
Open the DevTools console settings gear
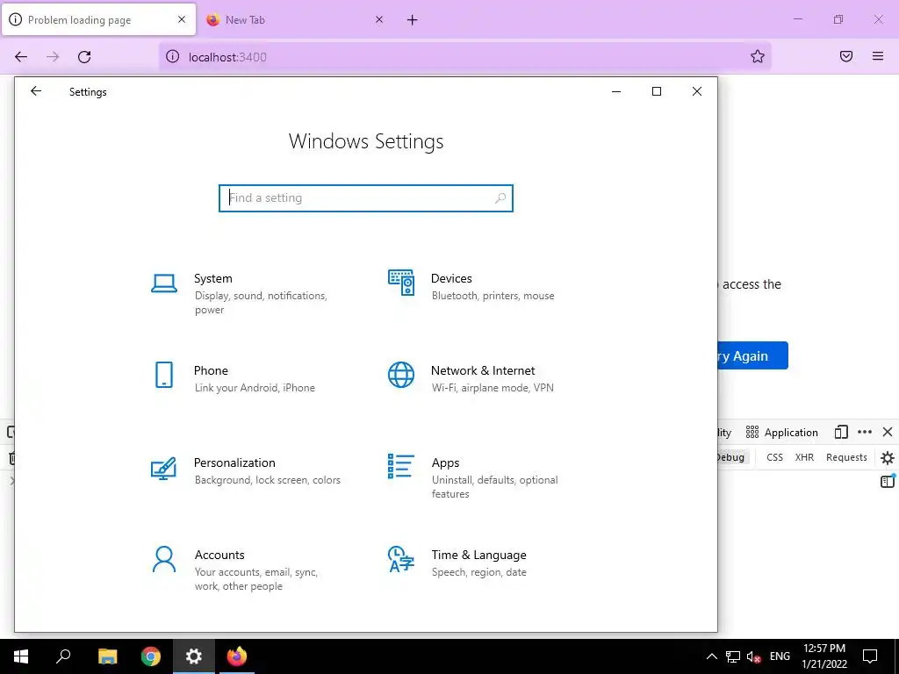[x=888, y=457]
